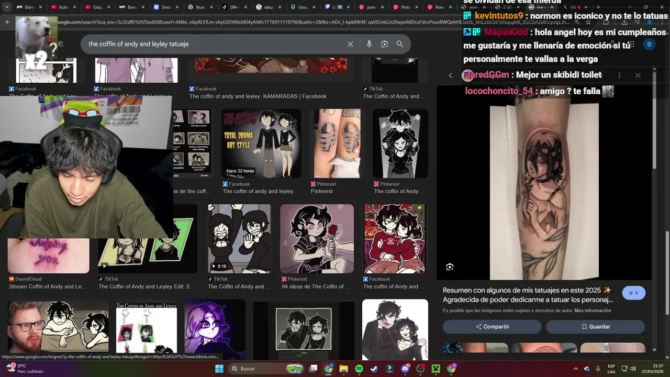Show hidden system tray icons chevron
The height and width of the screenshot is (377, 670).
[x=575, y=369]
